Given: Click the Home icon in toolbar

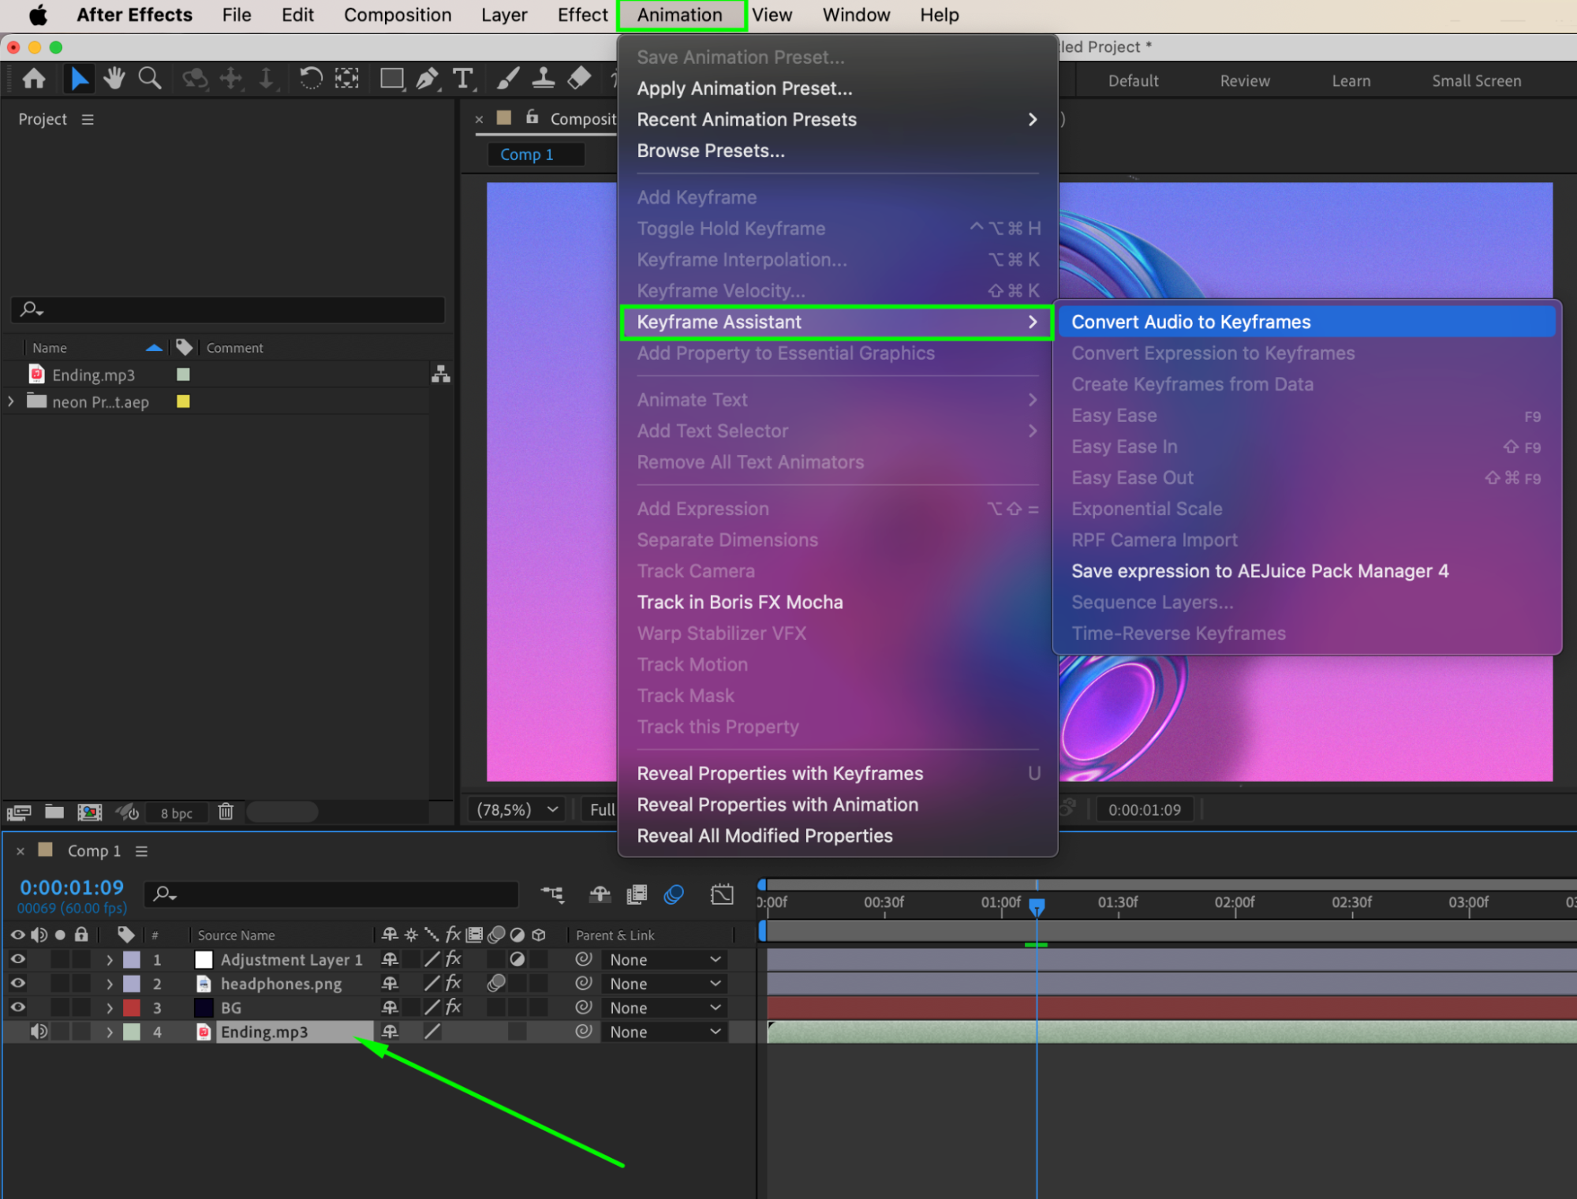Looking at the screenshot, I should pyautogui.click(x=34, y=79).
